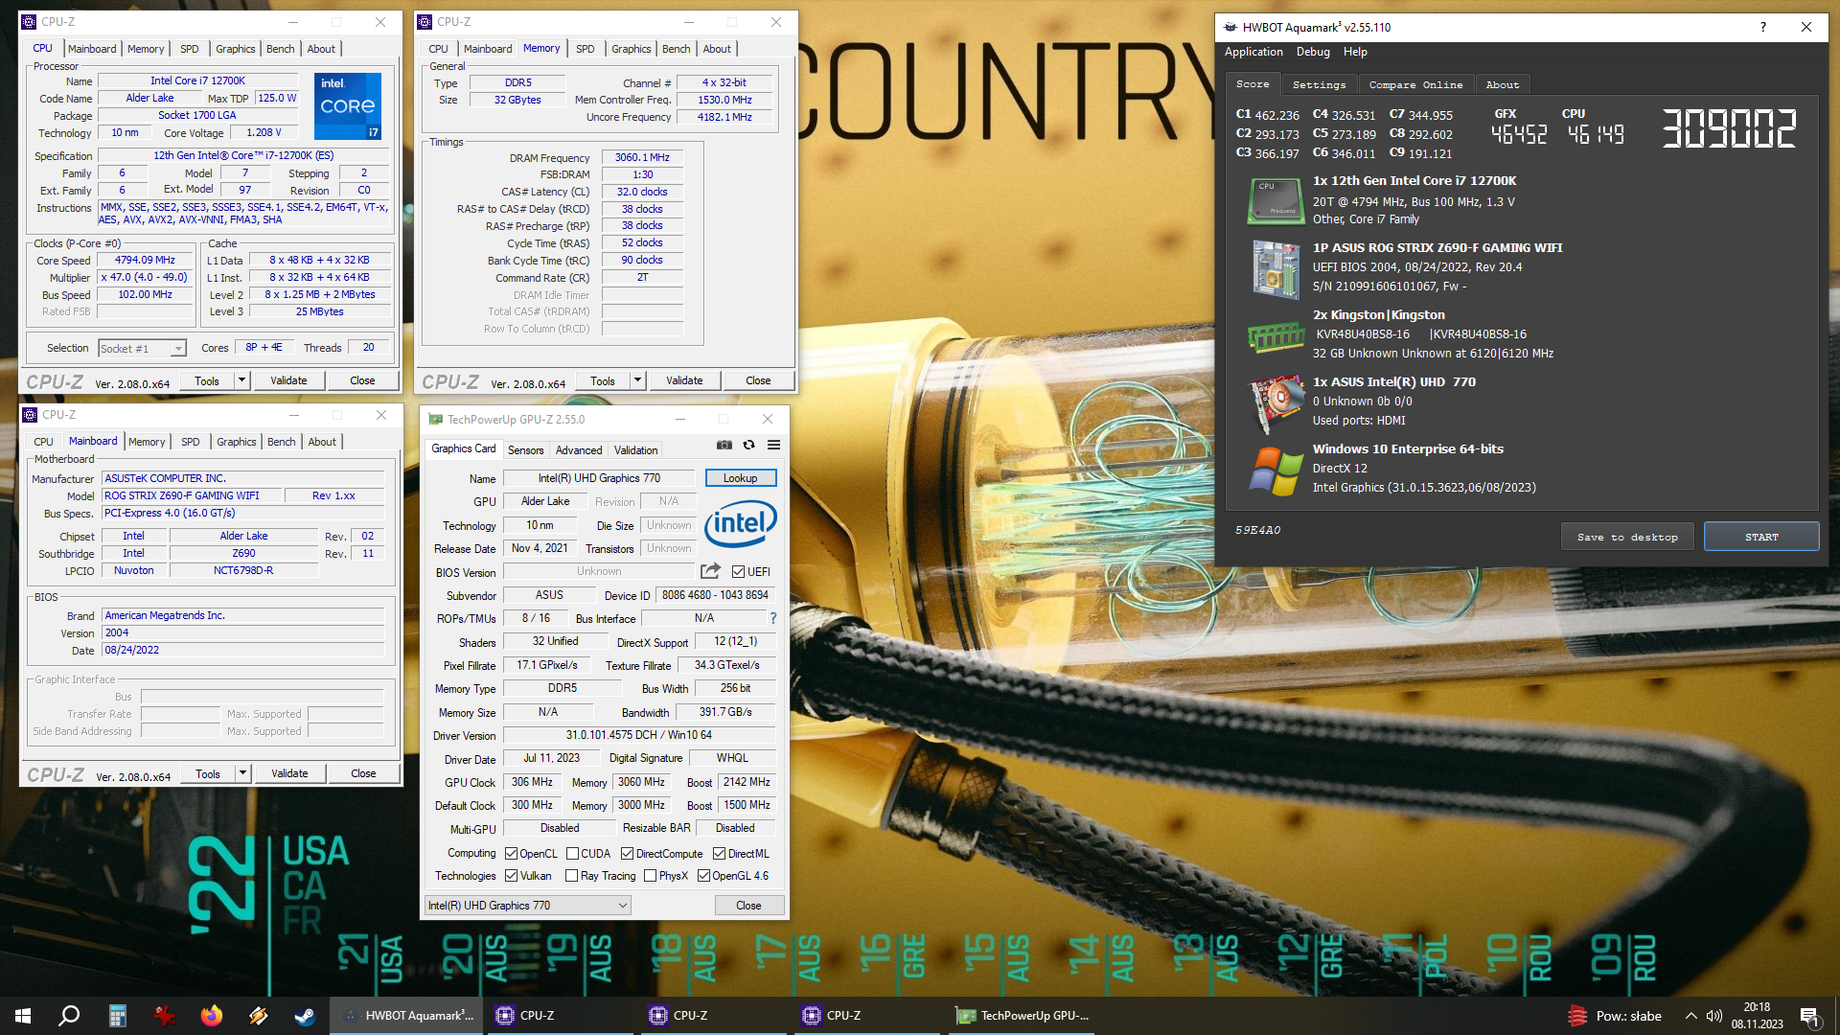Open the Socket #1 selection dropdown

[x=142, y=349]
